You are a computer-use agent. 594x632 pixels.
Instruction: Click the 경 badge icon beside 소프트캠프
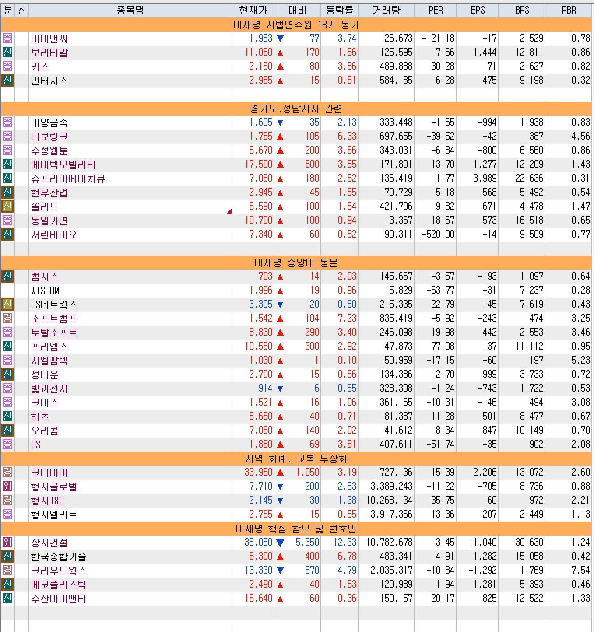pyautogui.click(x=7, y=319)
